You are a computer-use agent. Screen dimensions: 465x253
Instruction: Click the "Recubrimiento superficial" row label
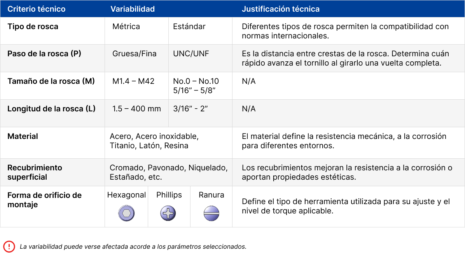click(35, 172)
